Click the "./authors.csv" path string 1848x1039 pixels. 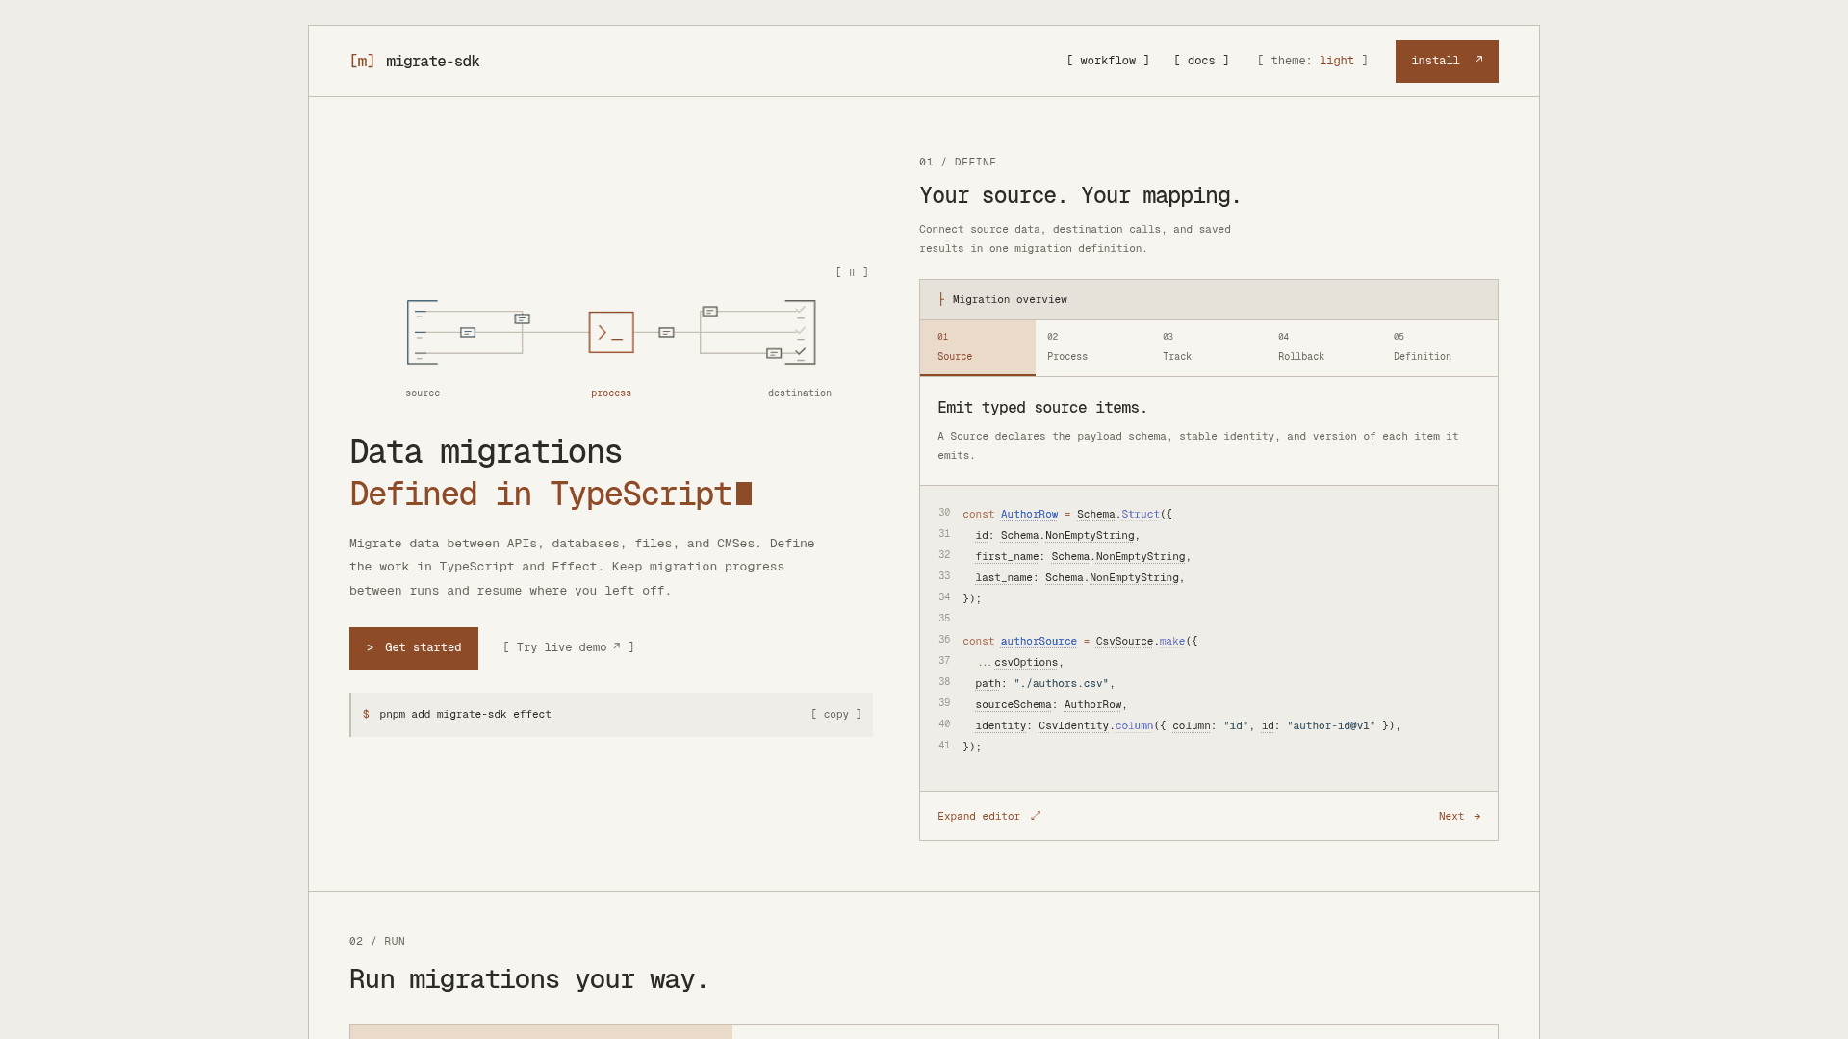[x=1062, y=684]
